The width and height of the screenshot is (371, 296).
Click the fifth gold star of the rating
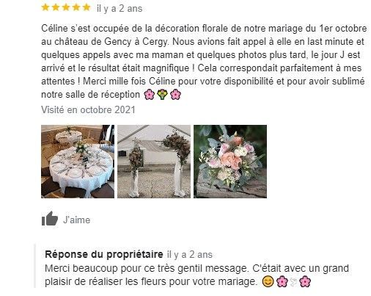click(x=87, y=7)
